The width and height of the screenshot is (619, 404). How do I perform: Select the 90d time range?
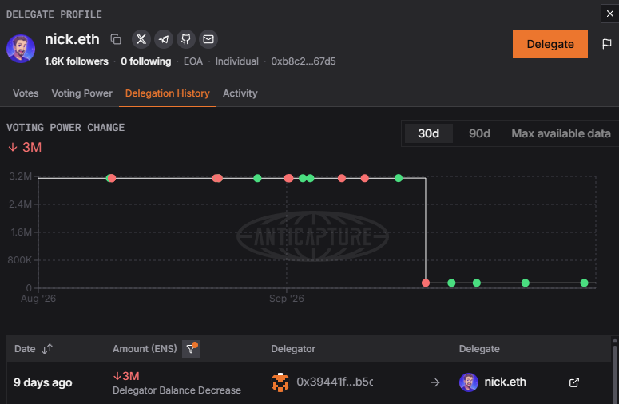(480, 133)
